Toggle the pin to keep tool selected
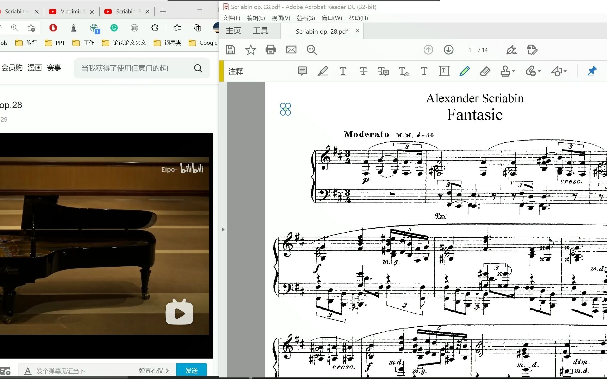This screenshot has width=607, height=379. pyautogui.click(x=592, y=71)
